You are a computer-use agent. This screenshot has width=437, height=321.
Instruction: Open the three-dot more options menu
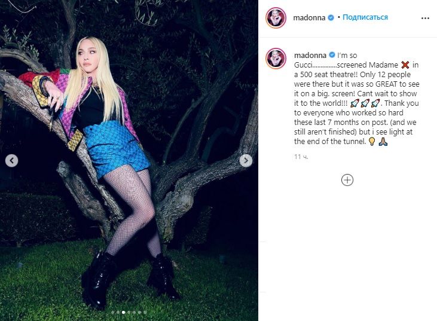coord(425,18)
